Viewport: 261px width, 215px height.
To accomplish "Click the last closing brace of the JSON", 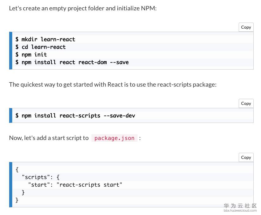I will (x=17, y=200).
